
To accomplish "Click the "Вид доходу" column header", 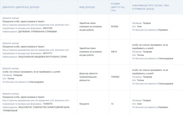I will [87, 7].
